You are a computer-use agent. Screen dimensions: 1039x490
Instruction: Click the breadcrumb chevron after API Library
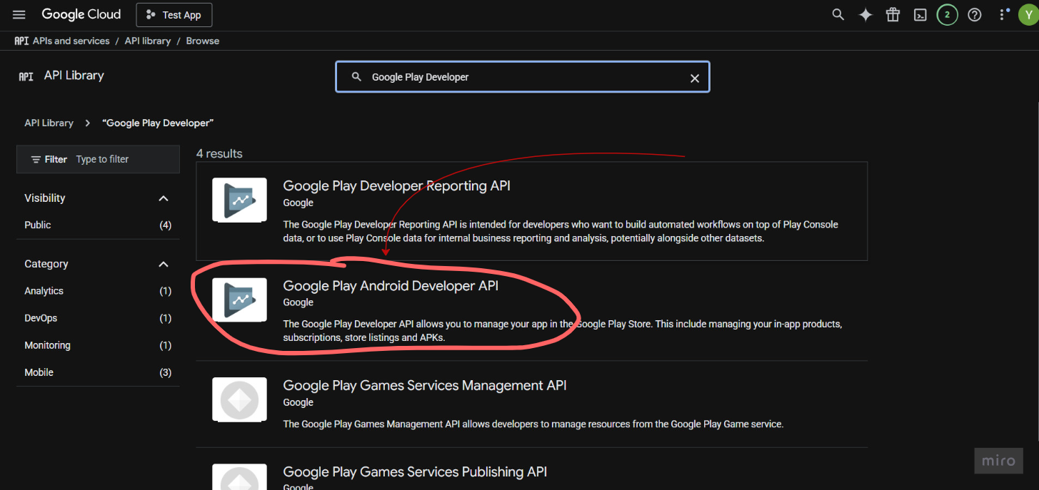point(88,123)
